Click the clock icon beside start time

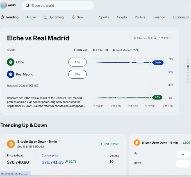pos(134,38)
